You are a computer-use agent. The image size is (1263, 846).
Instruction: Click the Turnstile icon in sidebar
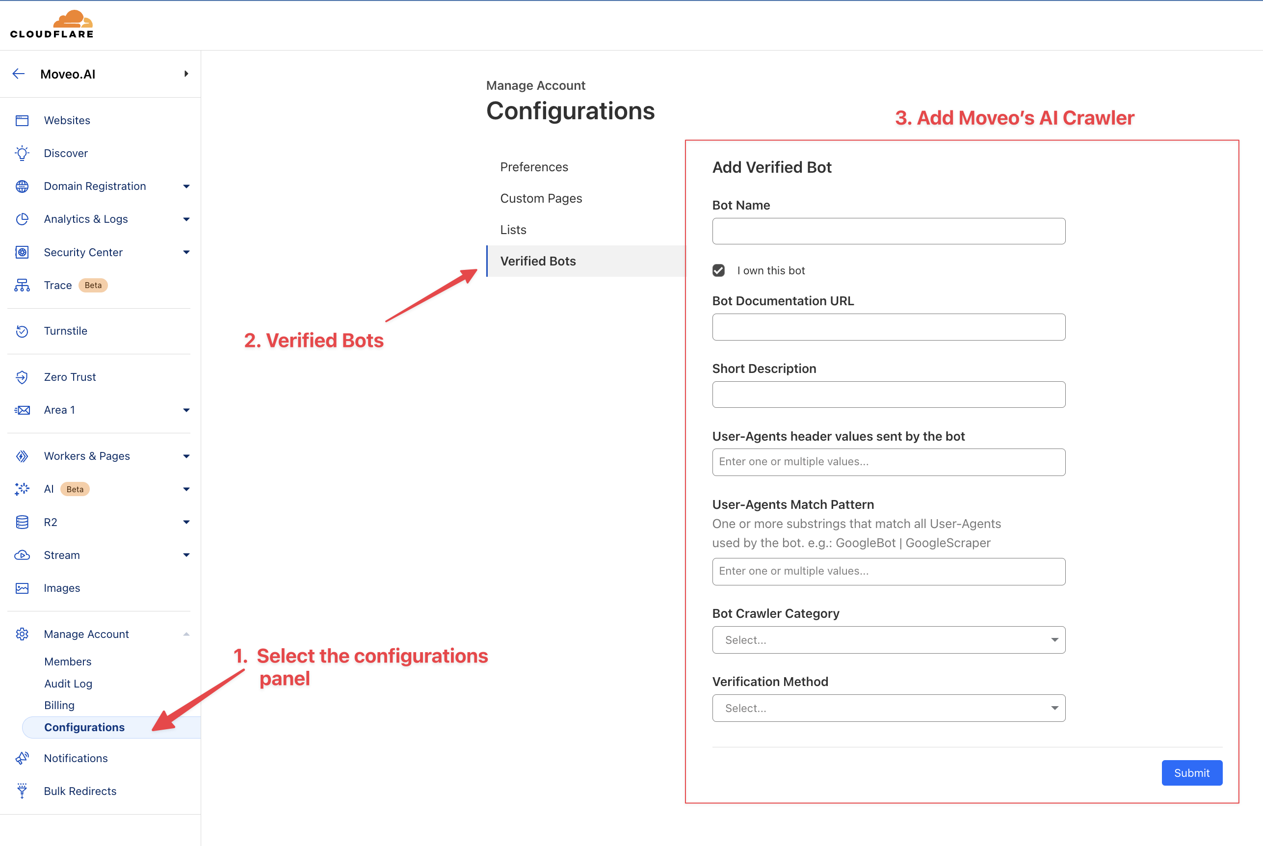(x=22, y=331)
